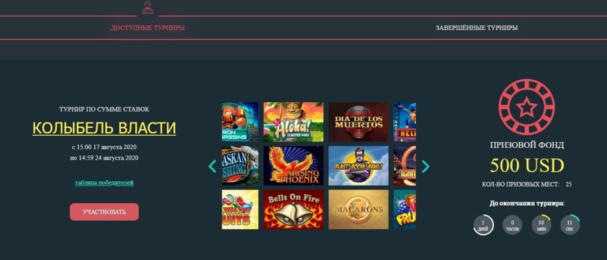This screenshot has width=607, height=260.
Task: Open the Iron Assassins game thumbnail
Action: 240,122
